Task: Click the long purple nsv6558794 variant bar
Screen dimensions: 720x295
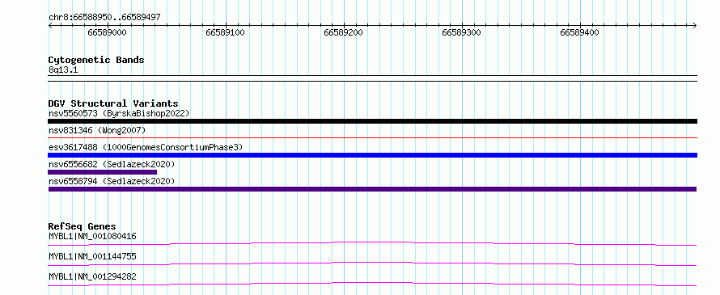Action: (372, 189)
